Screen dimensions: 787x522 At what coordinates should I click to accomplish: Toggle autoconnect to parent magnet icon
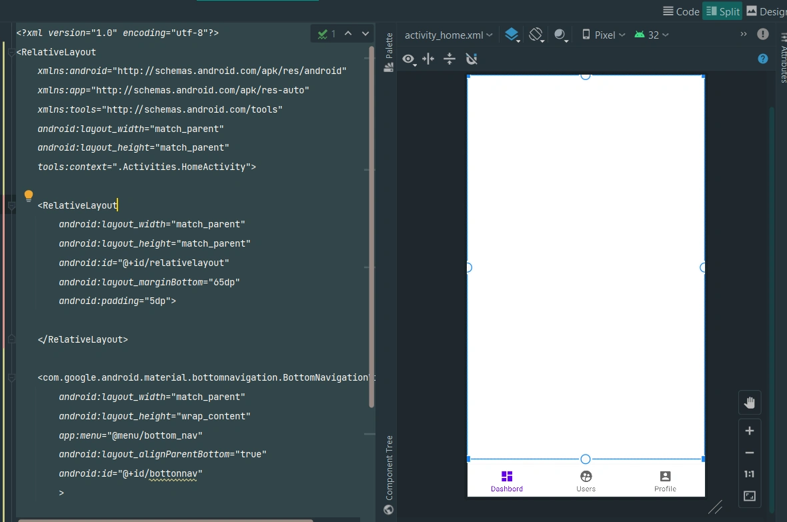[x=472, y=59]
